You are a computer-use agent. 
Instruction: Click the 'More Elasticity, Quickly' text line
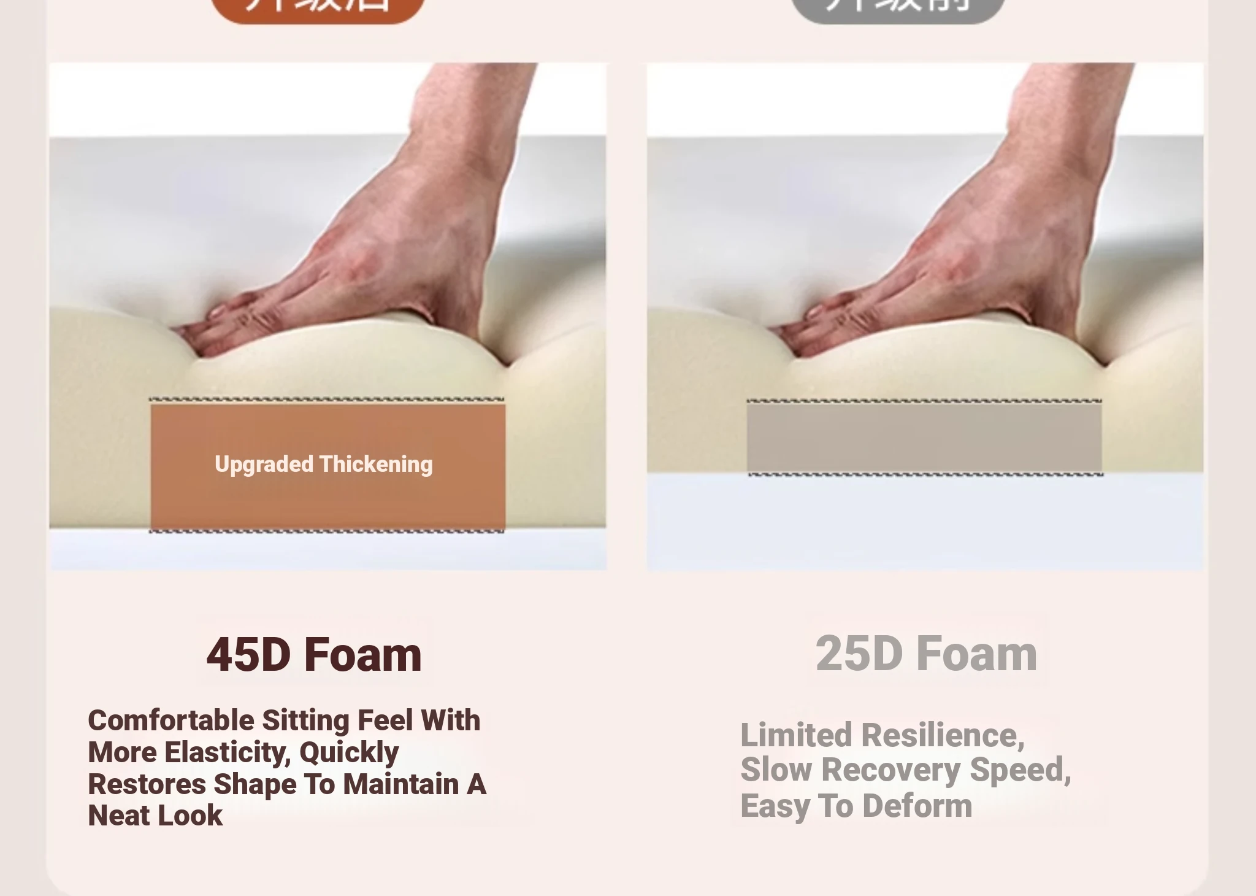tap(243, 752)
